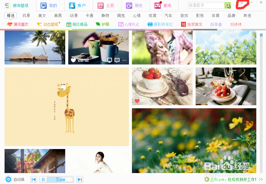Select the 卡通 category
This screenshot has height=184, width=266.
tap(89, 16)
